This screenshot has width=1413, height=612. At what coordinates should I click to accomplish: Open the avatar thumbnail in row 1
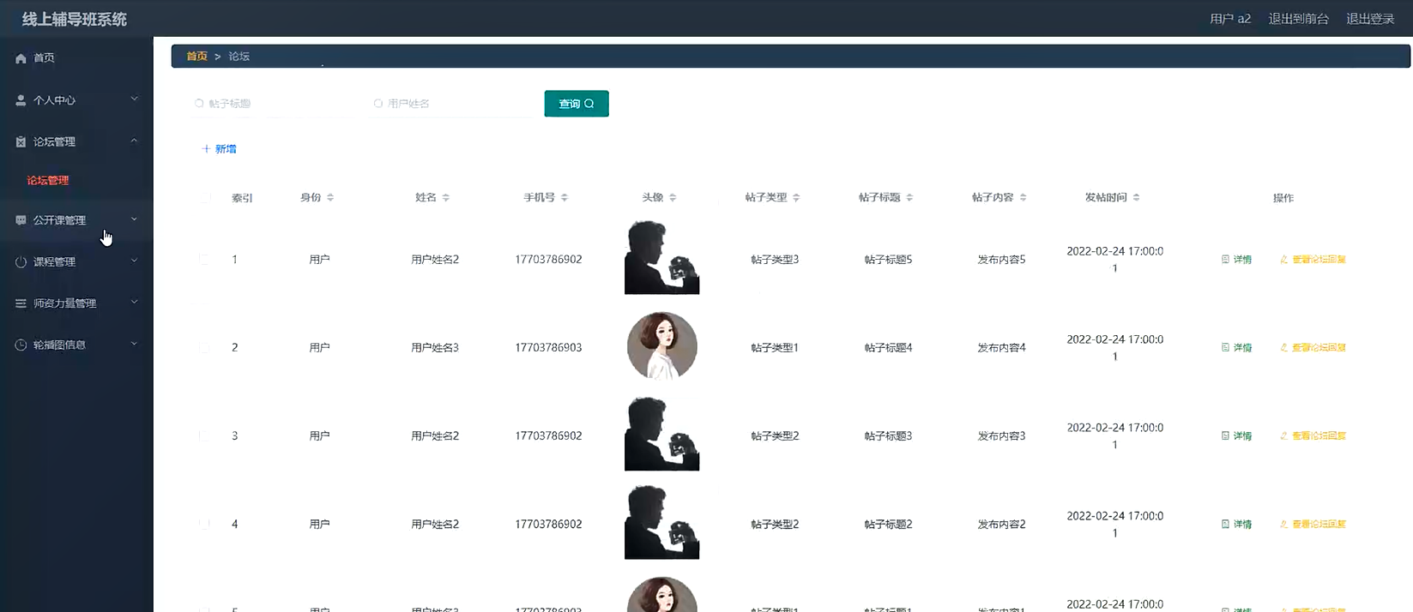(x=662, y=257)
